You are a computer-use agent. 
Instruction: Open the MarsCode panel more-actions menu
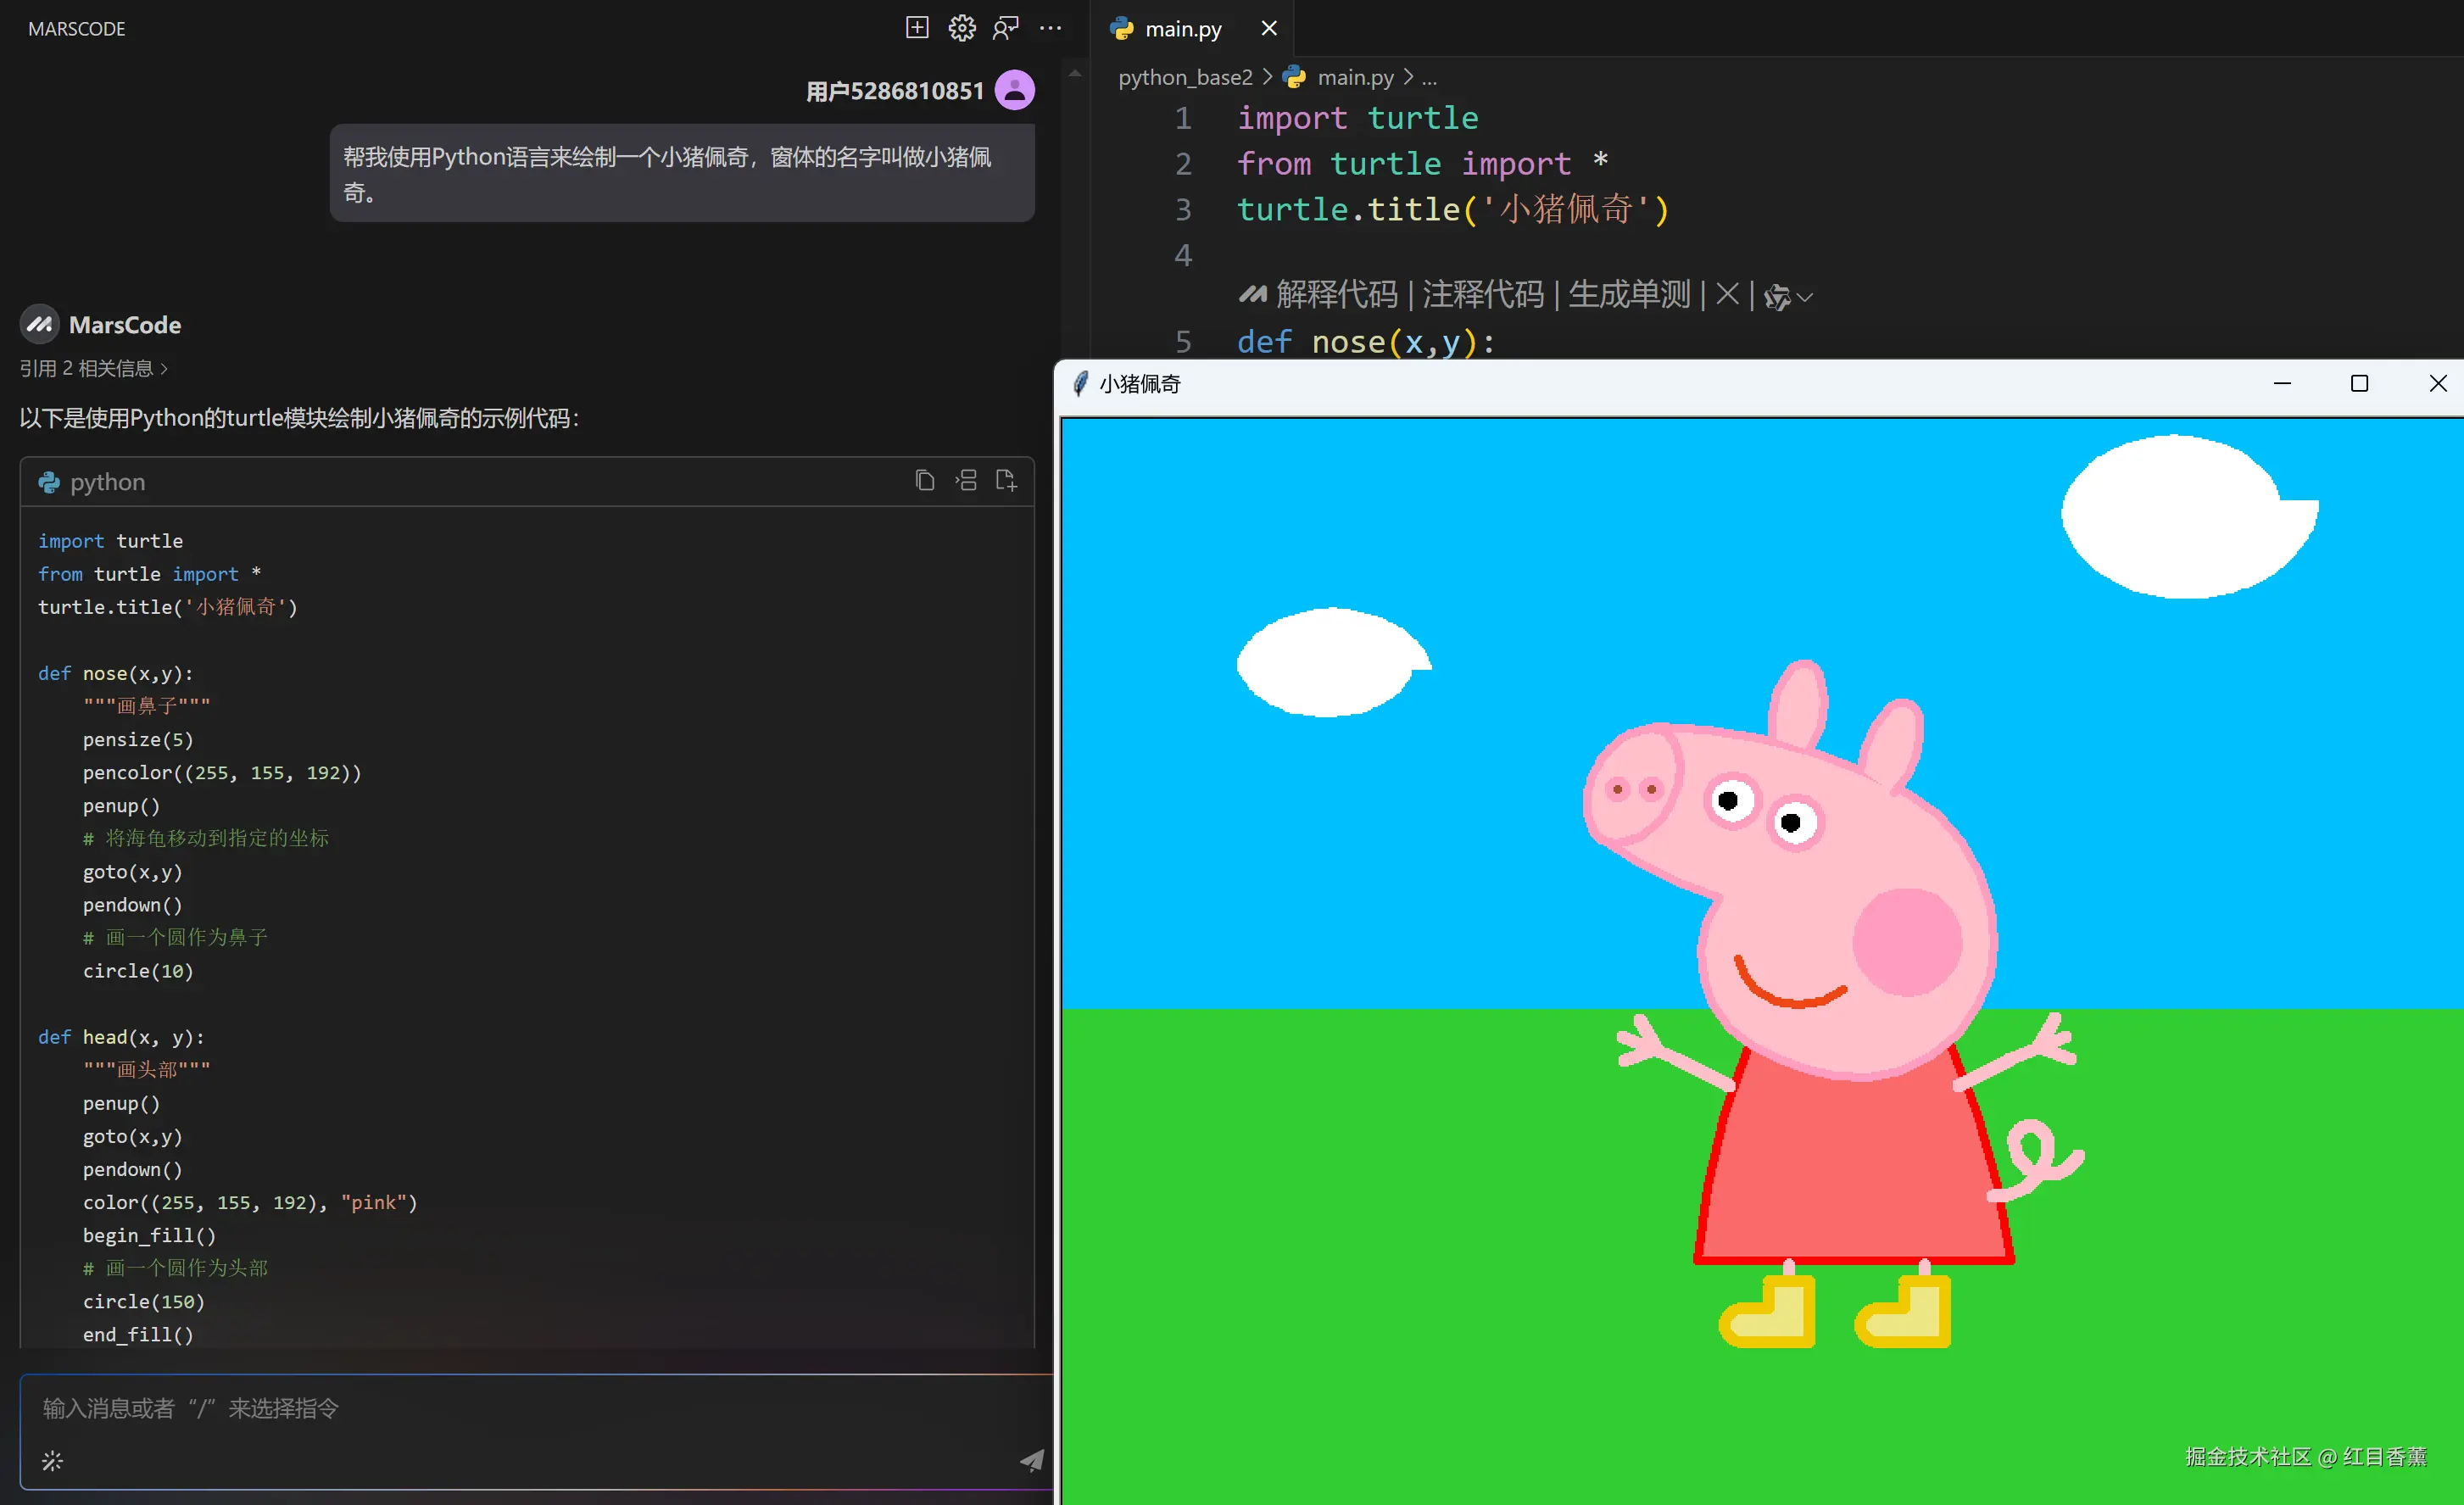click(x=1050, y=28)
